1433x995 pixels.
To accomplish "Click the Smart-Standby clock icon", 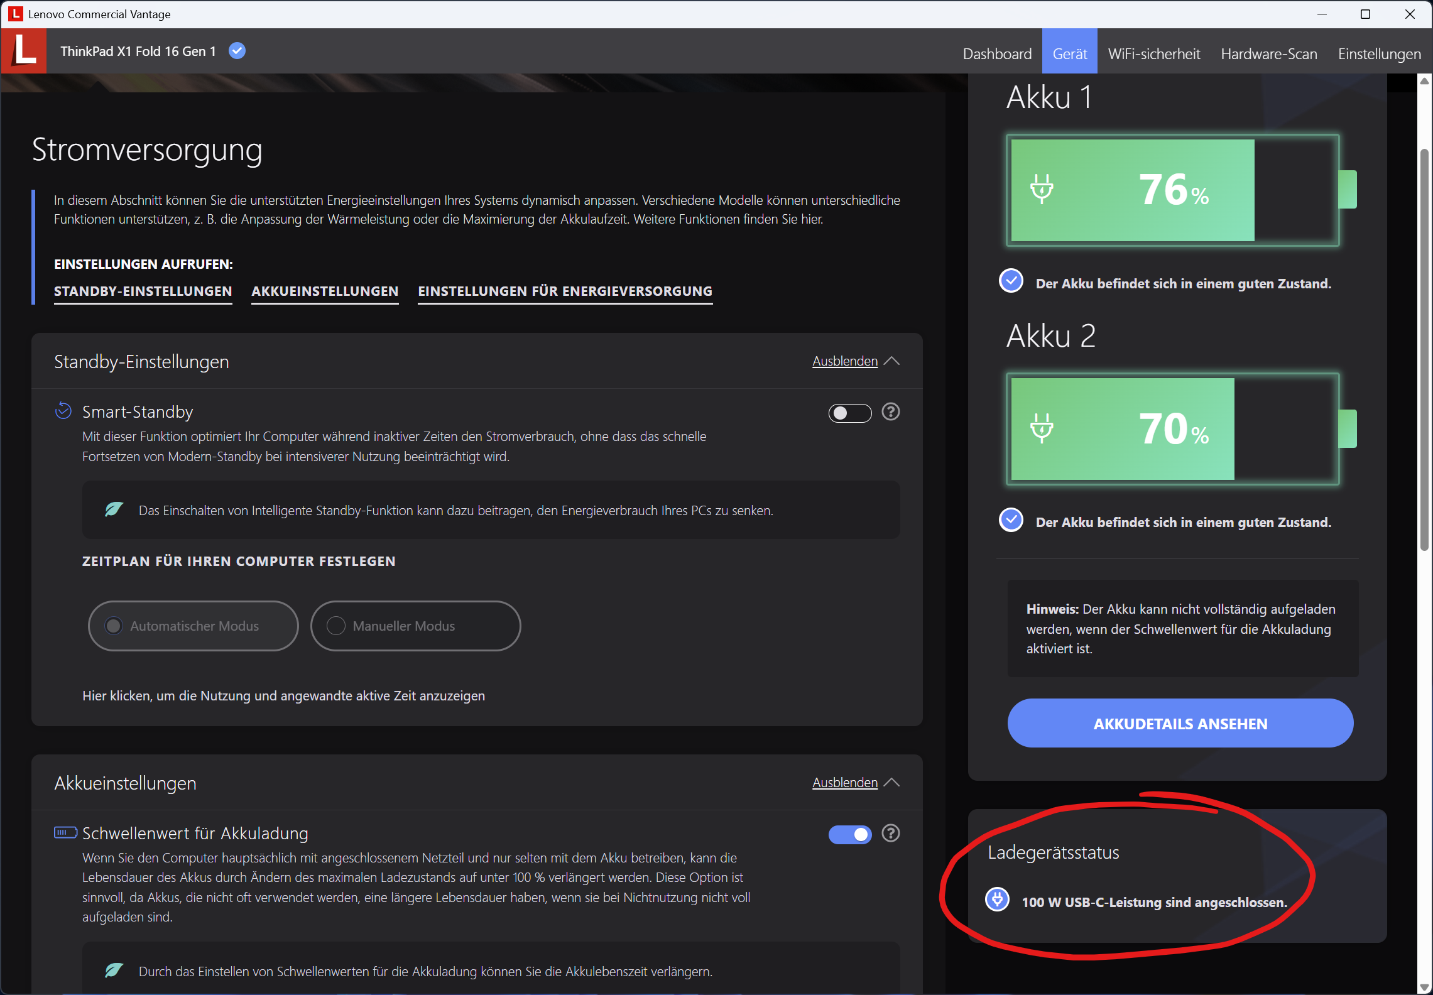I will click(x=63, y=411).
